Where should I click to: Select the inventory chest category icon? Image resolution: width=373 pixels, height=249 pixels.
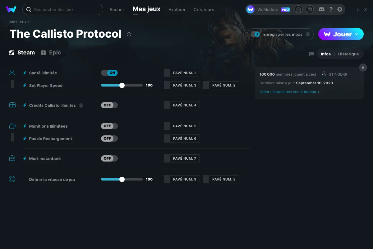(12, 105)
